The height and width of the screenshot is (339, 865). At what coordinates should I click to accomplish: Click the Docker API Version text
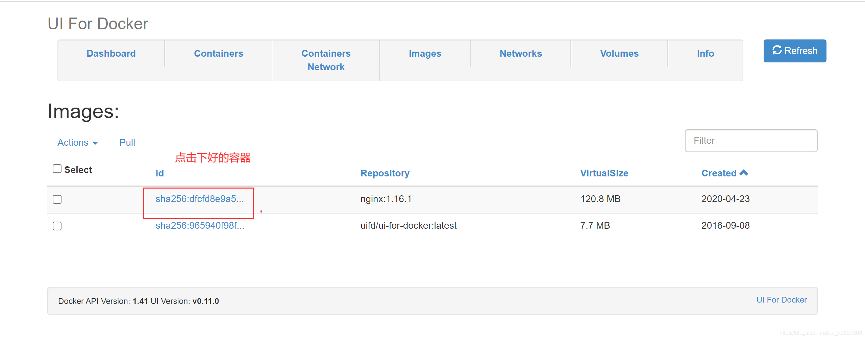pos(103,301)
